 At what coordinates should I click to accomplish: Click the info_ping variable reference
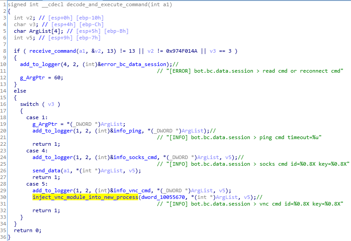click(128, 131)
